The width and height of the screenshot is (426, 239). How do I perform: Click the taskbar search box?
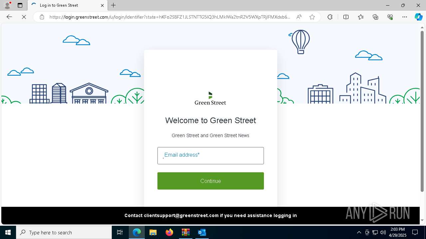tap(64, 232)
